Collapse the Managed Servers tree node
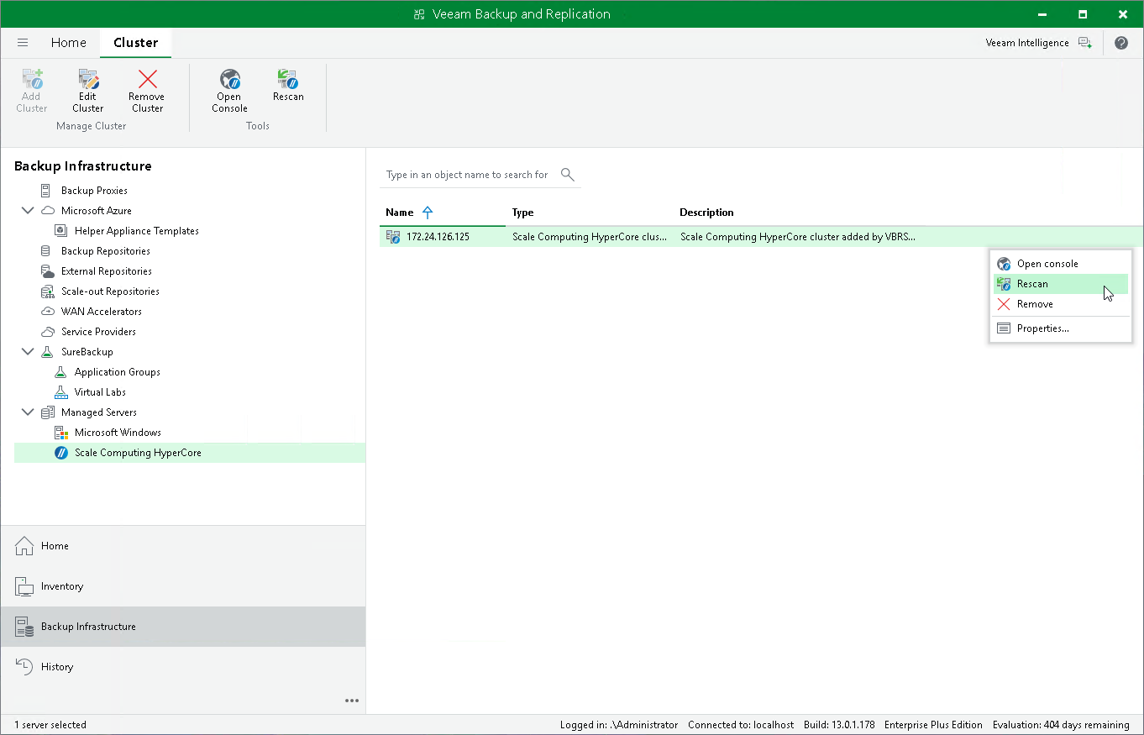Viewport: 1144px width, 735px height. [28, 412]
